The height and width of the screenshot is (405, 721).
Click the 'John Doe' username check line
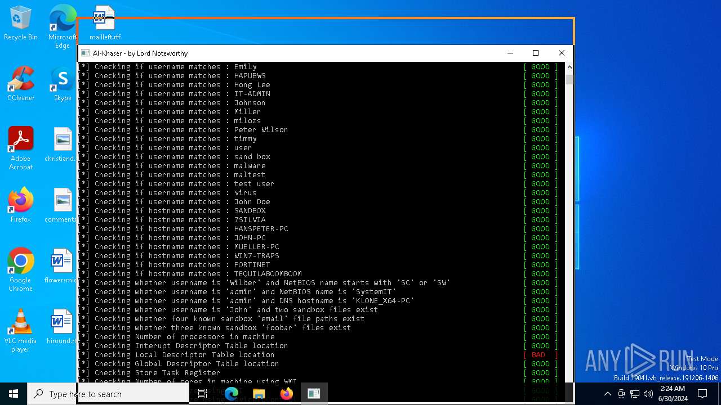pyautogui.click(x=174, y=202)
